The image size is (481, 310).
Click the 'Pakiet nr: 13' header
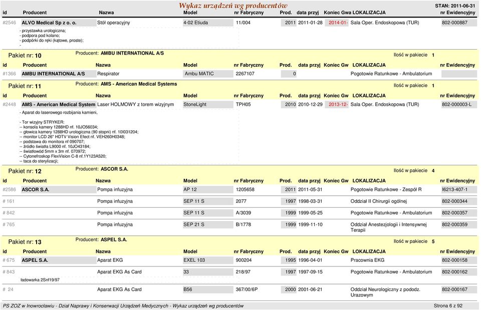coord(25,242)
